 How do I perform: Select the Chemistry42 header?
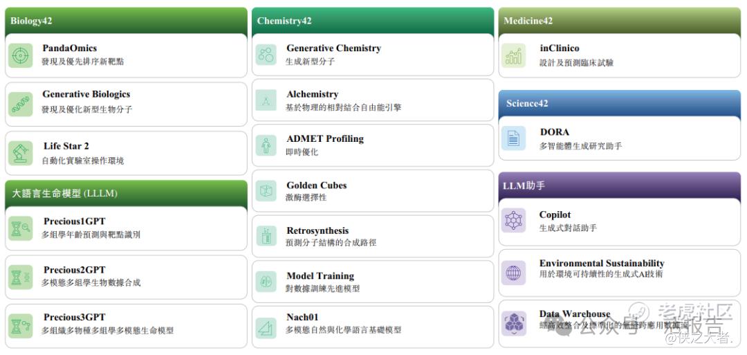coord(373,21)
